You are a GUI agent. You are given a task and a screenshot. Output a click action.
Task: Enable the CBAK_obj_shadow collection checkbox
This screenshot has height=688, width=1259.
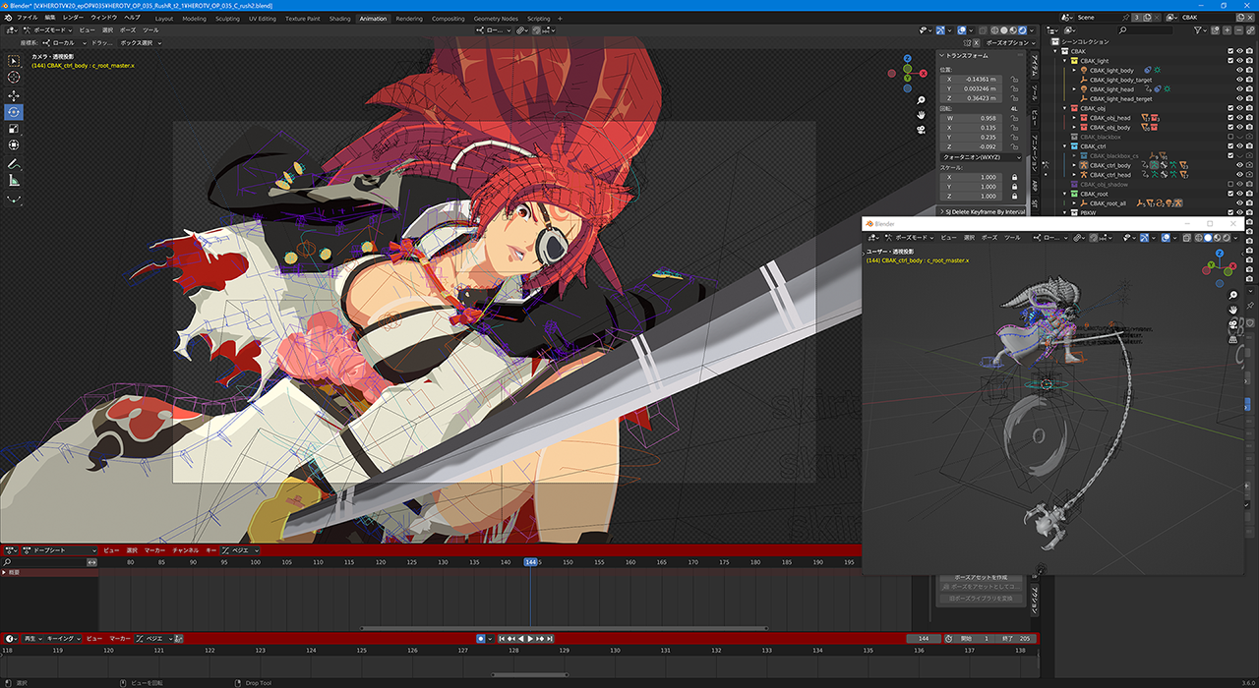(1231, 184)
